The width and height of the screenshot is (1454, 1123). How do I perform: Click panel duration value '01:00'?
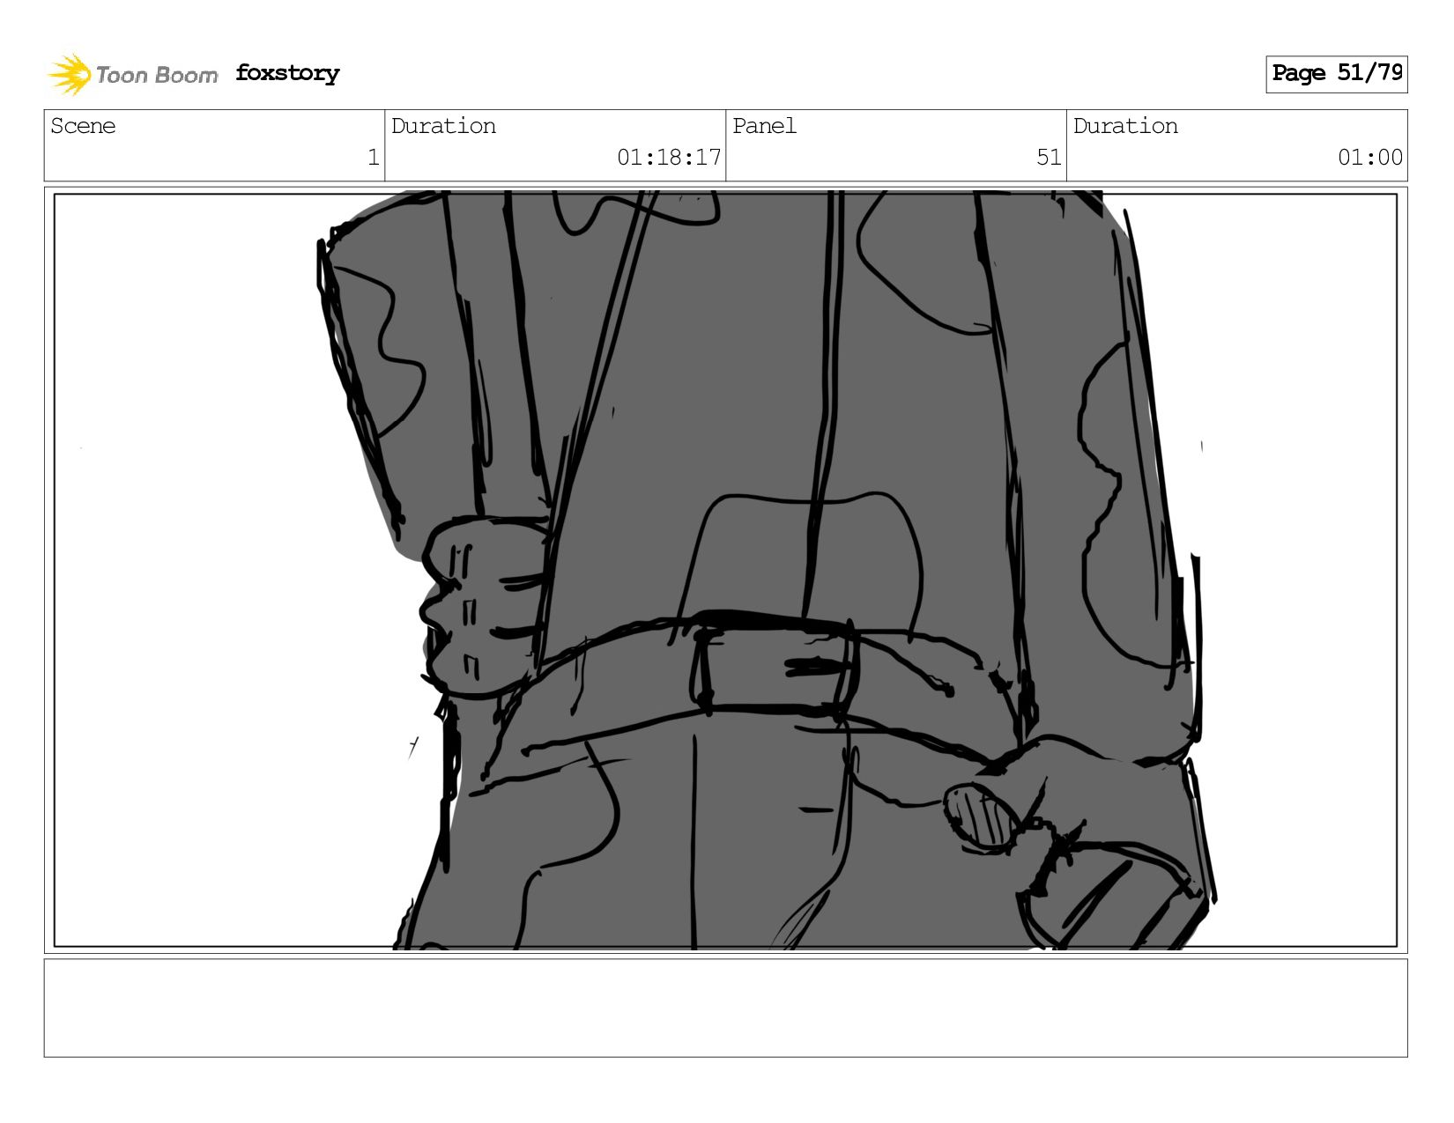(x=1370, y=158)
